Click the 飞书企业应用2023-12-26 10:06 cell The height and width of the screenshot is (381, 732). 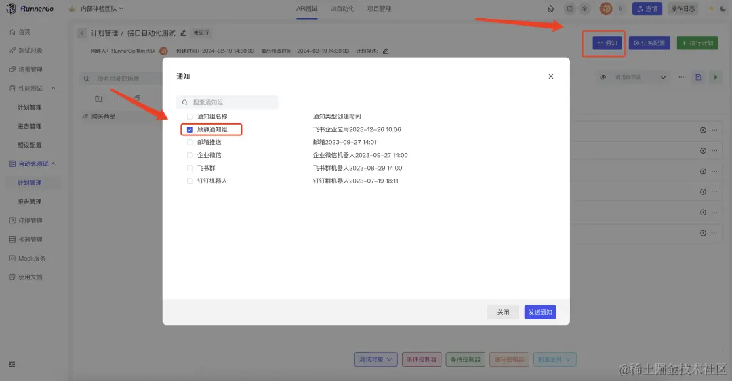click(x=357, y=130)
